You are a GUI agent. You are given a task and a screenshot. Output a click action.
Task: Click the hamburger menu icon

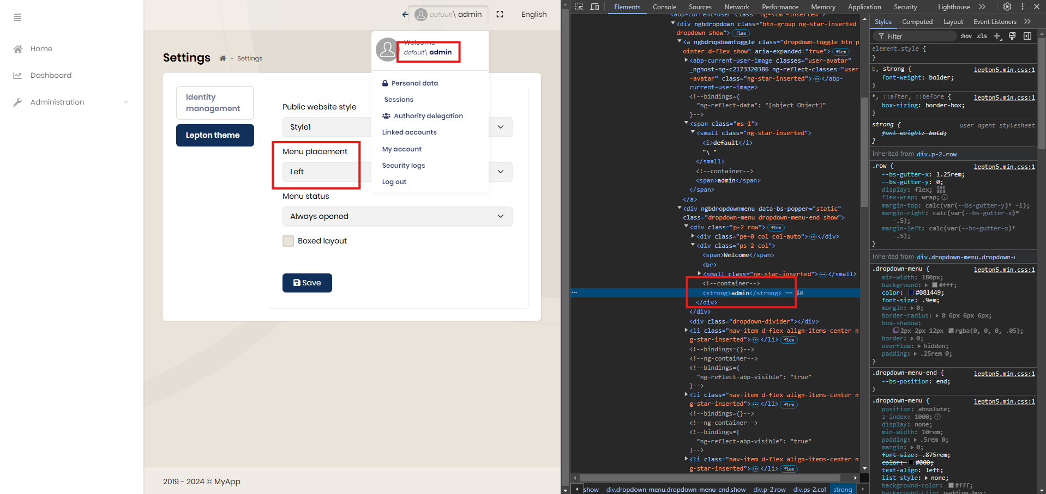pyautogui.click(x=17, y=17)
